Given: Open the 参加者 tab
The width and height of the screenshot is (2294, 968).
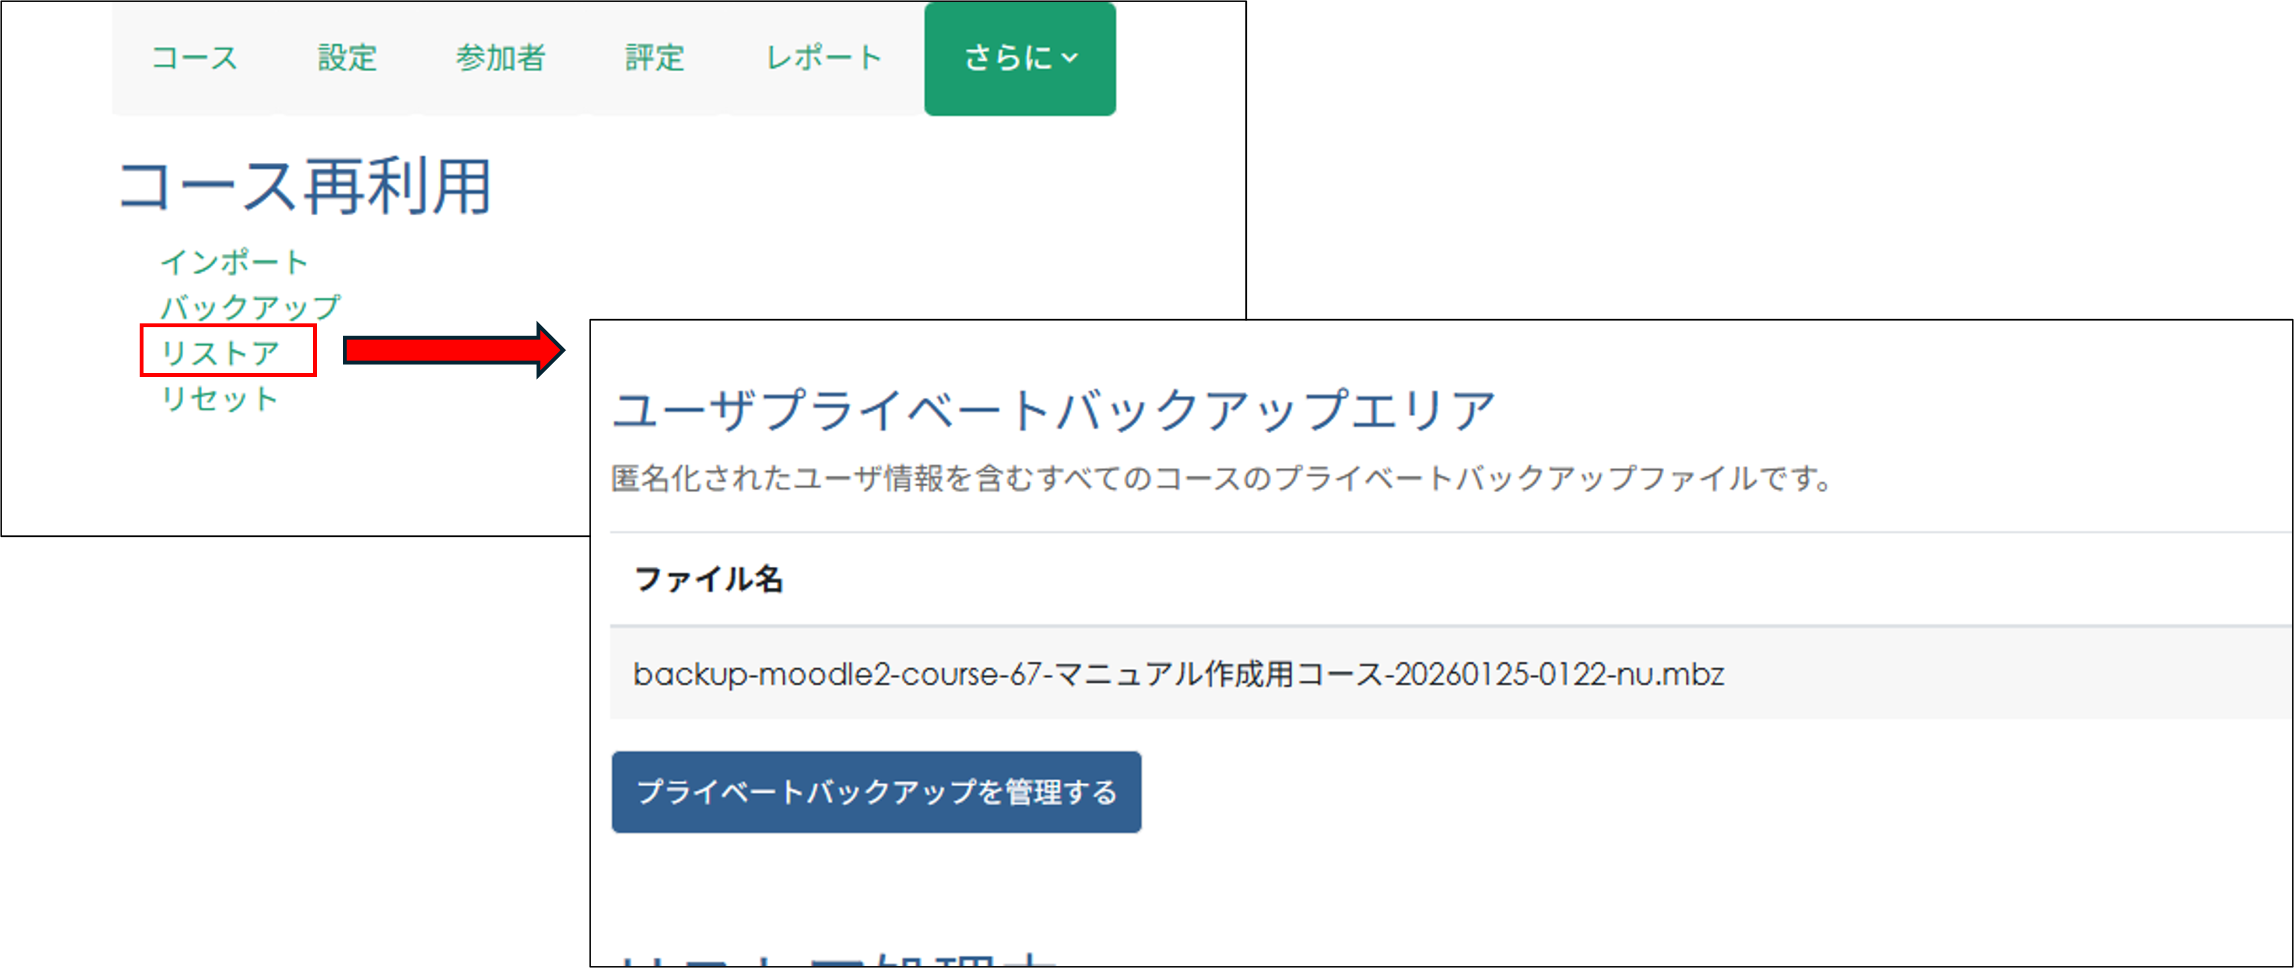Looking at the screenshot, I should coord(501,58).
